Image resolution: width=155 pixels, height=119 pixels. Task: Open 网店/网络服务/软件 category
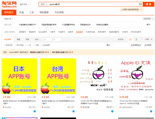pyautogui.click(x=49, y=25)
